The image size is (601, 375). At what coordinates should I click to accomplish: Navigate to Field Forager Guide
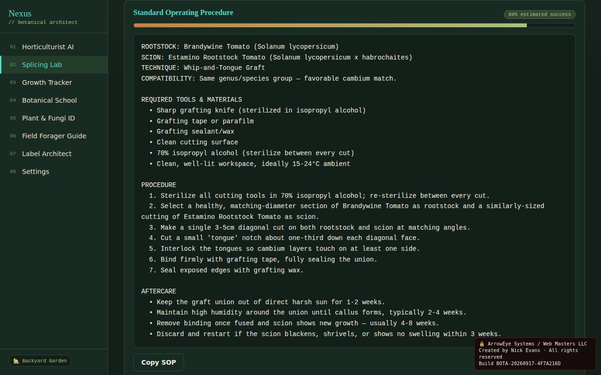click(x=54, y=136)
